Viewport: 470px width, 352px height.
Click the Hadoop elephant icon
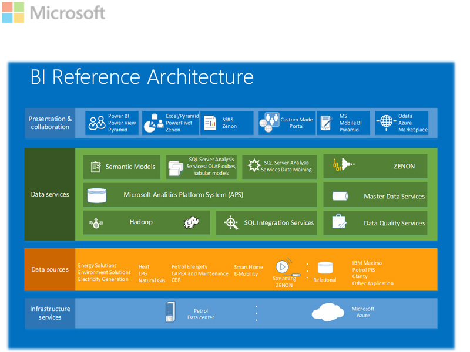point(192,222)
